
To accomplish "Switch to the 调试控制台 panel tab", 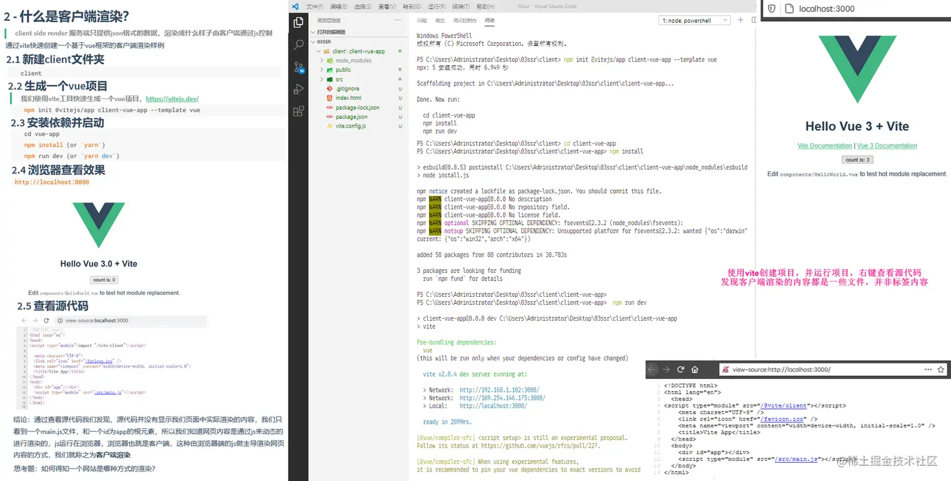I will click(x=465, y=21).
